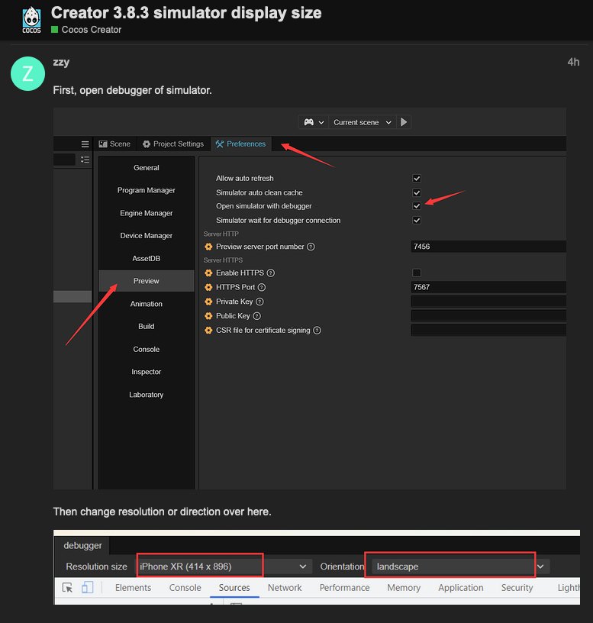Click the Private Key input field

point(488,302)
